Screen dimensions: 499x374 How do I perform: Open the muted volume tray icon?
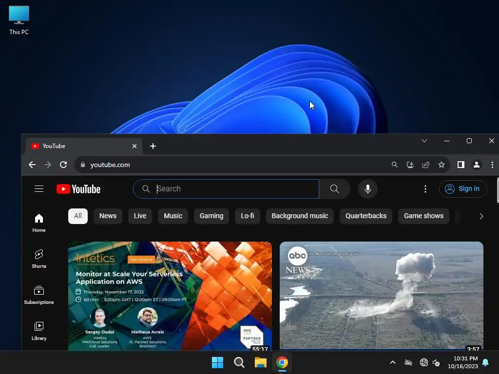tap(436, 362)
